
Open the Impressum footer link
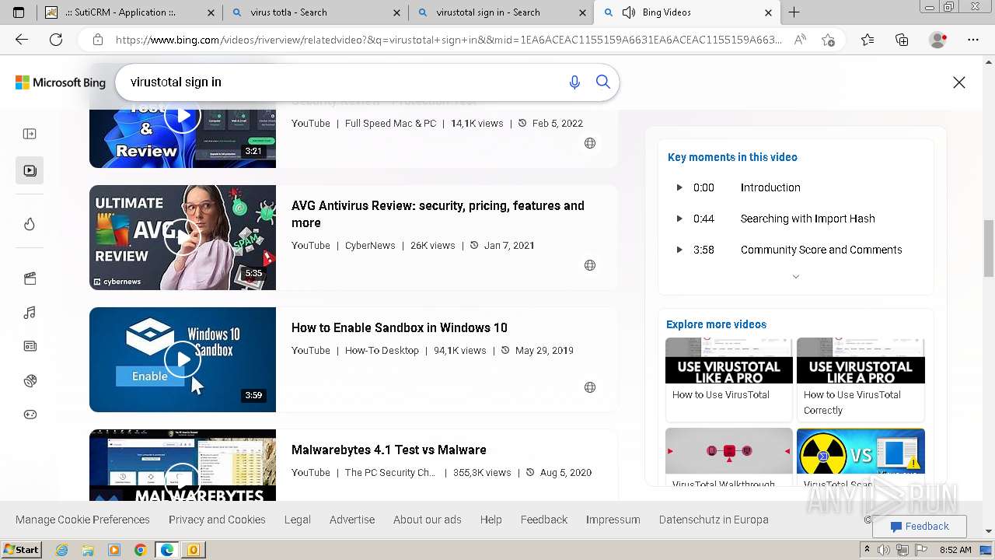pos(613,520)
